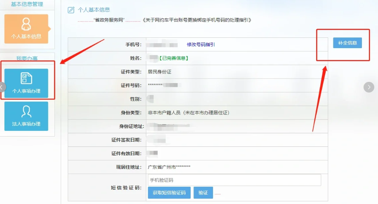Follow the 修改号码指引 link
The width and height of the screenshot is (378, 204).
(x=201, y=44)
